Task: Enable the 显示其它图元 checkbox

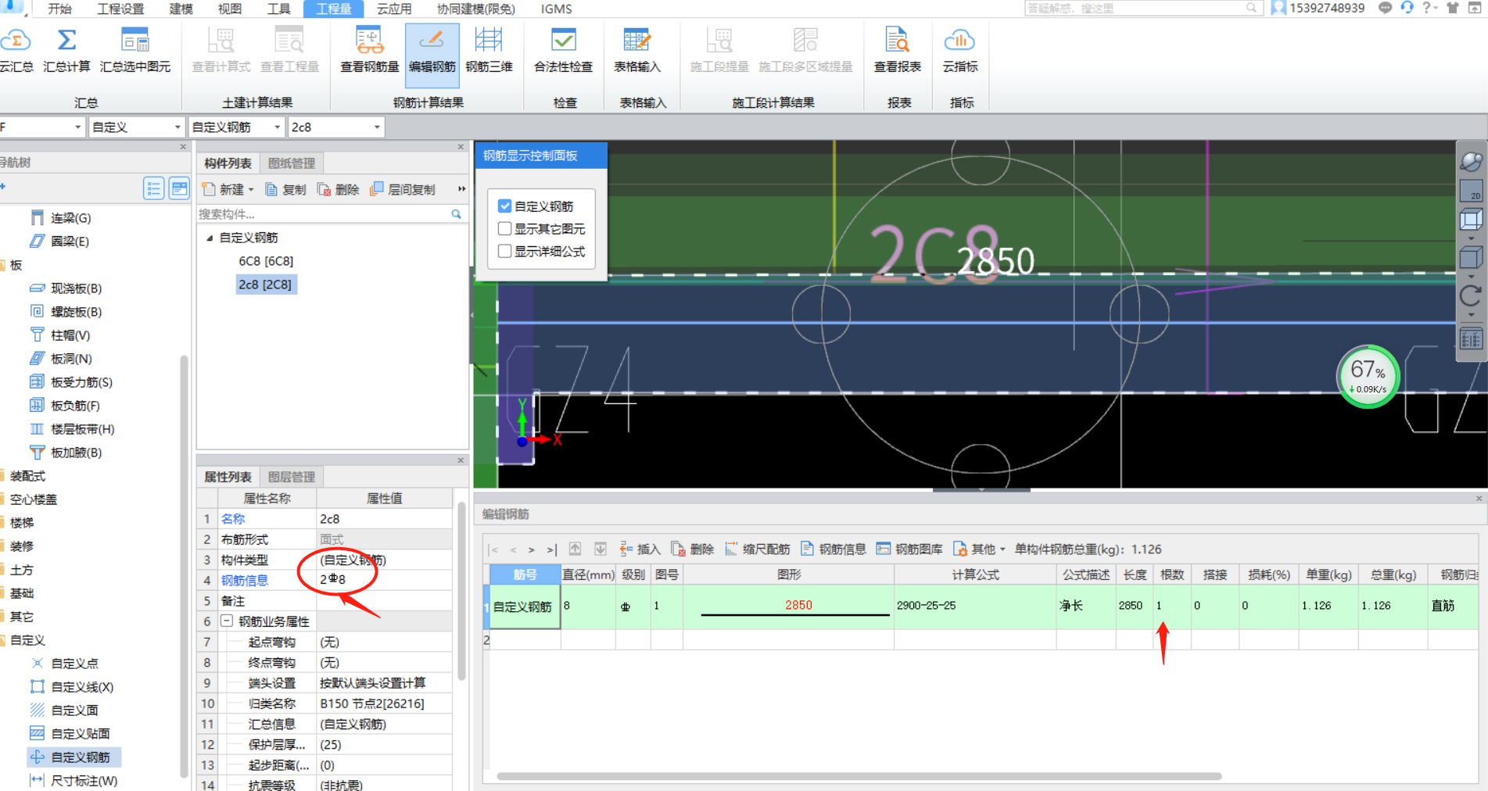Action: (x=505, y=229)
